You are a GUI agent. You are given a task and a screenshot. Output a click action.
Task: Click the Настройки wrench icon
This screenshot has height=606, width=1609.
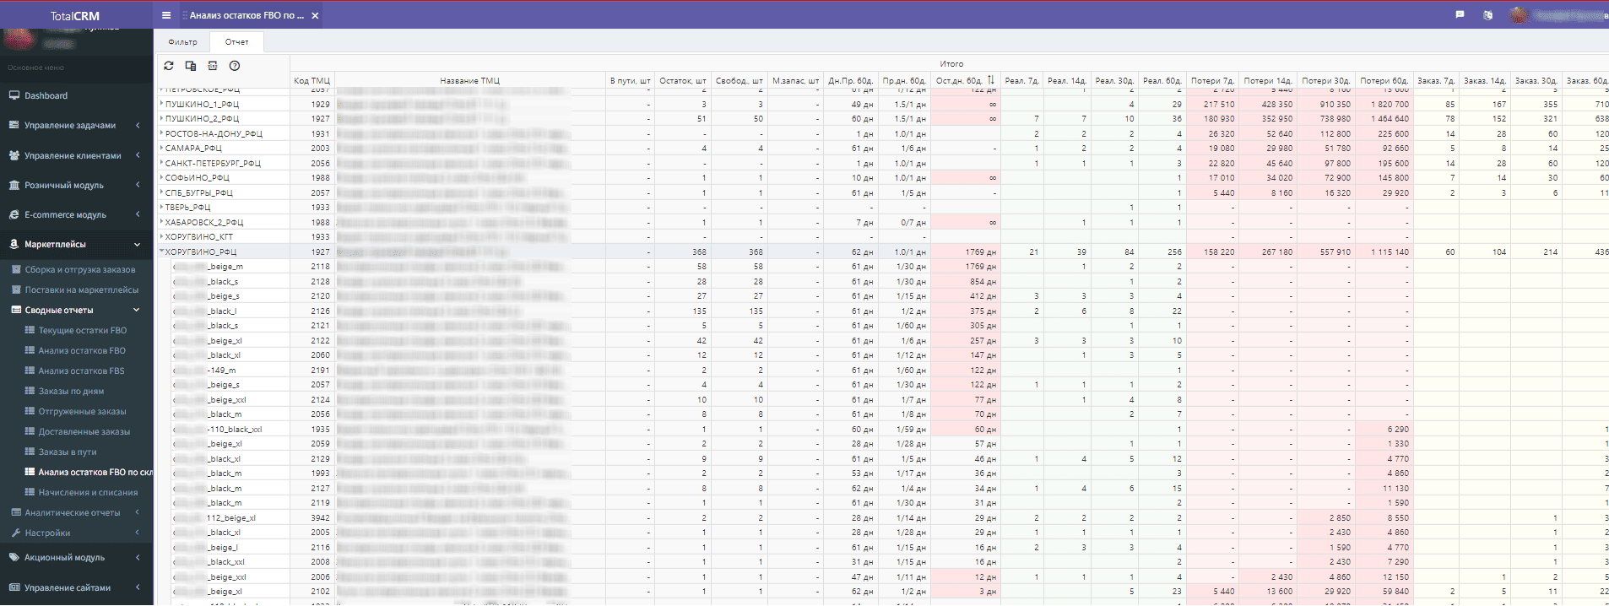pos(17,533)
